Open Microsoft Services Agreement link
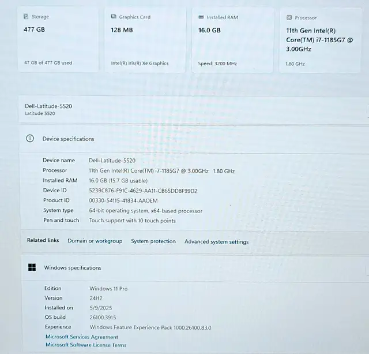Image resolution: width=369 pixels, height=354 pixels. click(x=82, y=337)
